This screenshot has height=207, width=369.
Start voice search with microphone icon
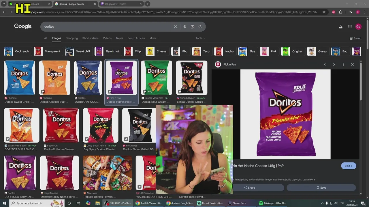tap(185, 26)
